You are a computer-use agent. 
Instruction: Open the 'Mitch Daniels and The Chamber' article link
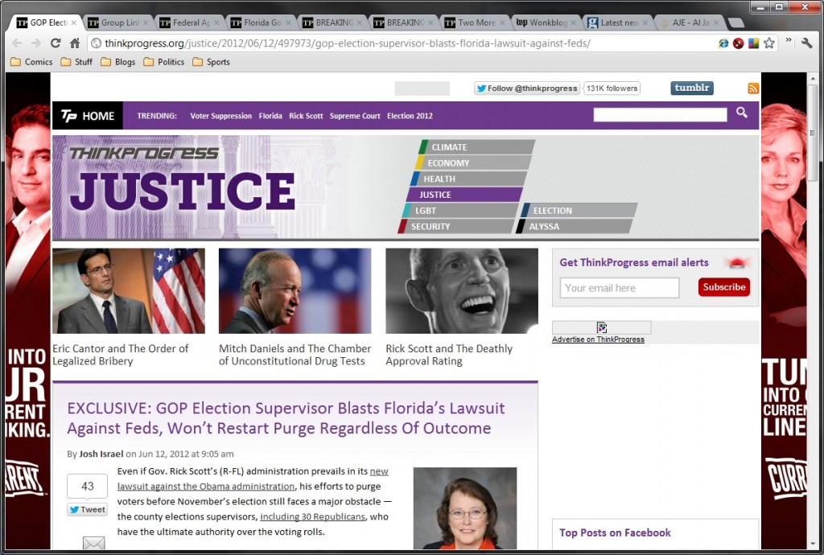coord(295,355)
